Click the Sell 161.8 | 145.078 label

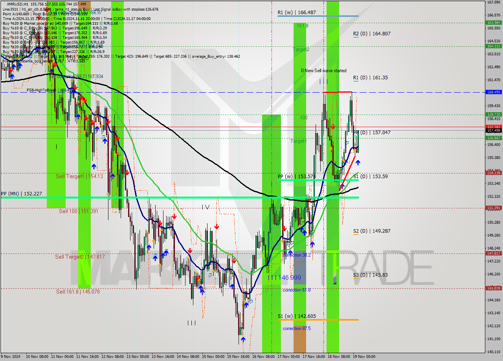click(x=78, y=292)
